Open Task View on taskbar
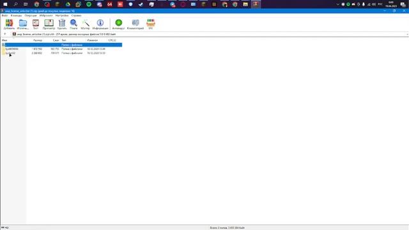 (26, 4)
